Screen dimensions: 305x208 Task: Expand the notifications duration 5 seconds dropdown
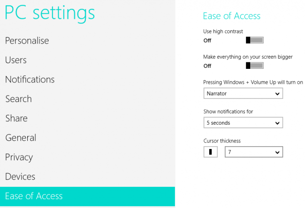243,123
